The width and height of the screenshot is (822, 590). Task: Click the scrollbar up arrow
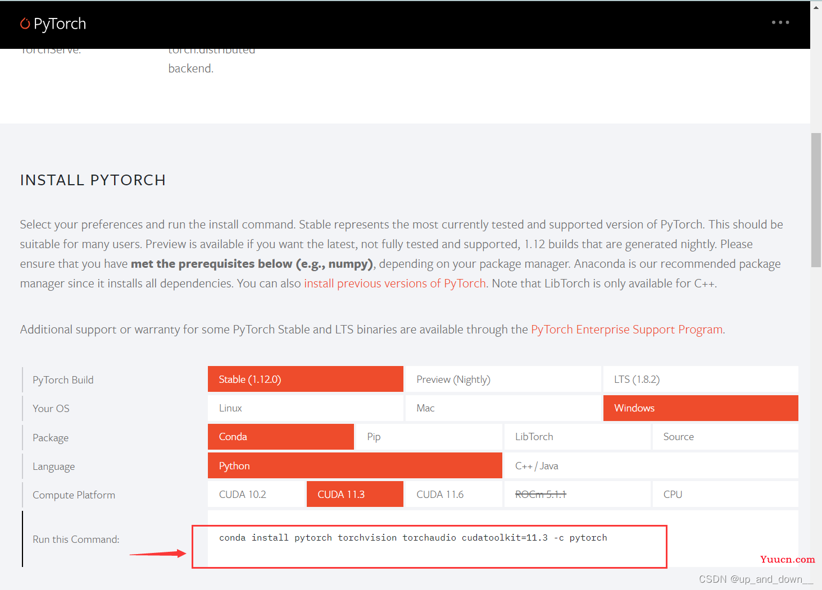click(x=816, y=7)
